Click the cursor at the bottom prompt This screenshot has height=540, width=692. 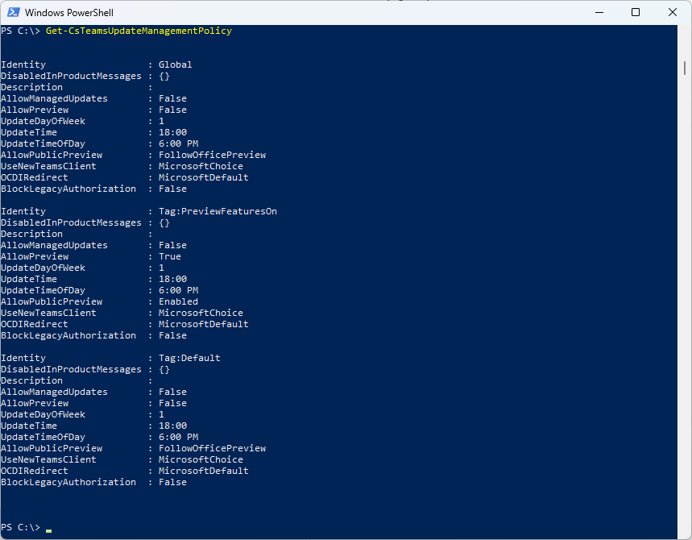48,530
